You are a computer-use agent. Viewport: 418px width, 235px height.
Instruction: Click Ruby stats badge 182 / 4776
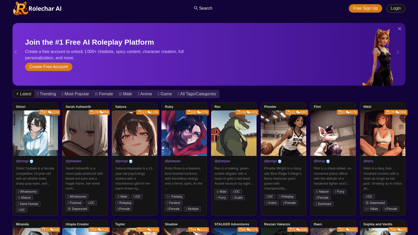coord(198,112)
